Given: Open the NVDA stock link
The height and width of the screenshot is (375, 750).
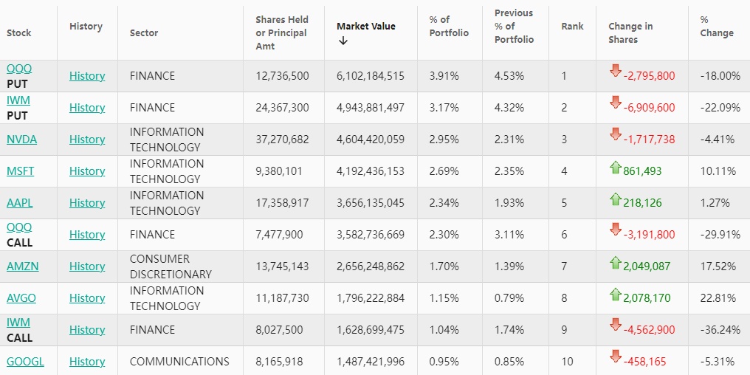Looking at the screenshot, I should click(x=21, y=140).
